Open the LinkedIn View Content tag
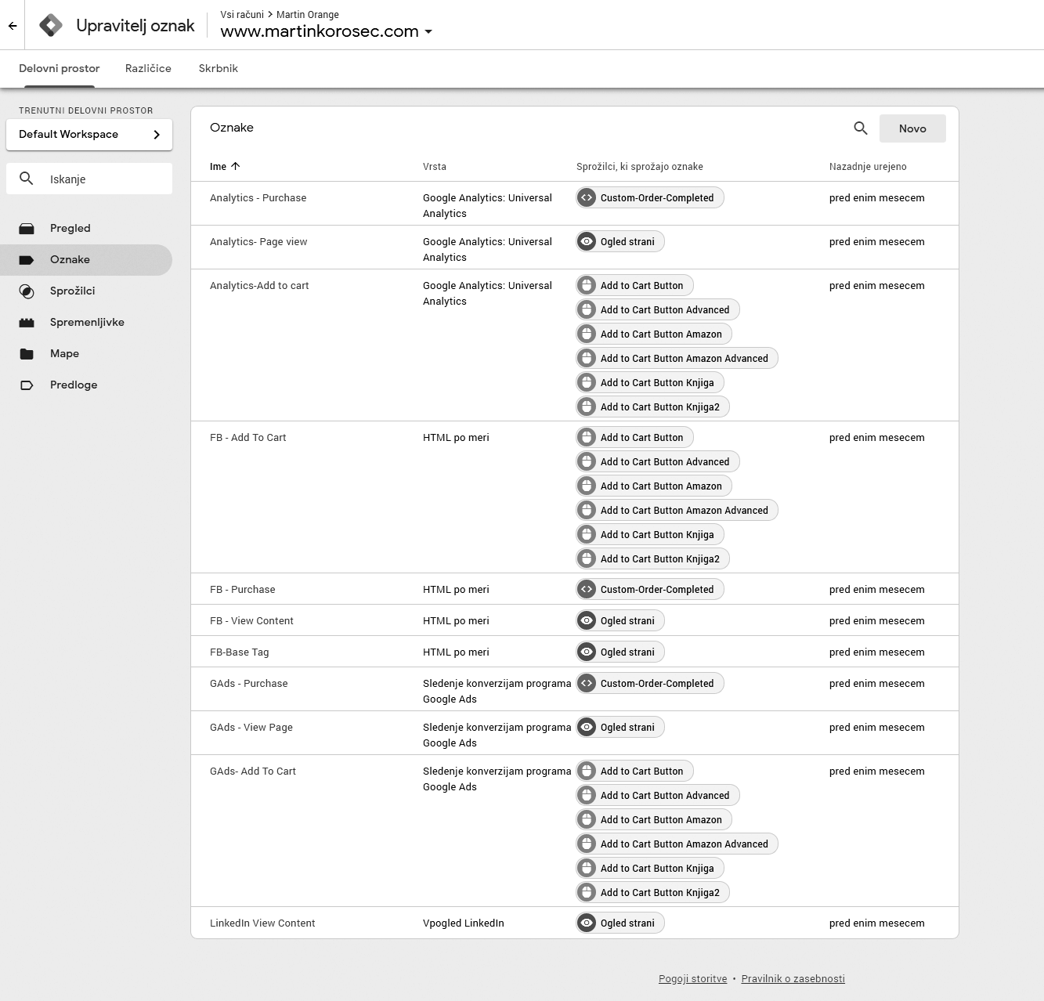Viewport: 1044px width, 1001px height. pyautogui.click(x=262, y=923)
